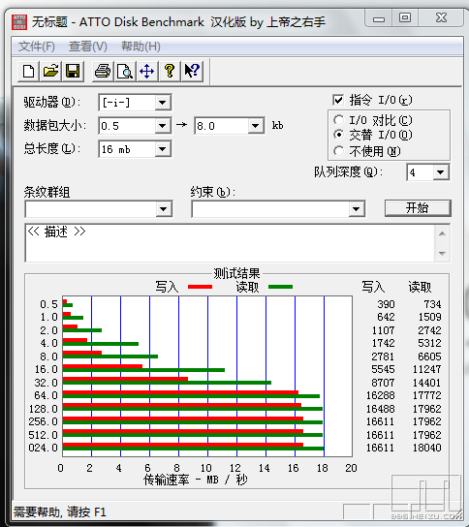
Task: Click the Save floppy disk icon
Action: click(73, 72)
